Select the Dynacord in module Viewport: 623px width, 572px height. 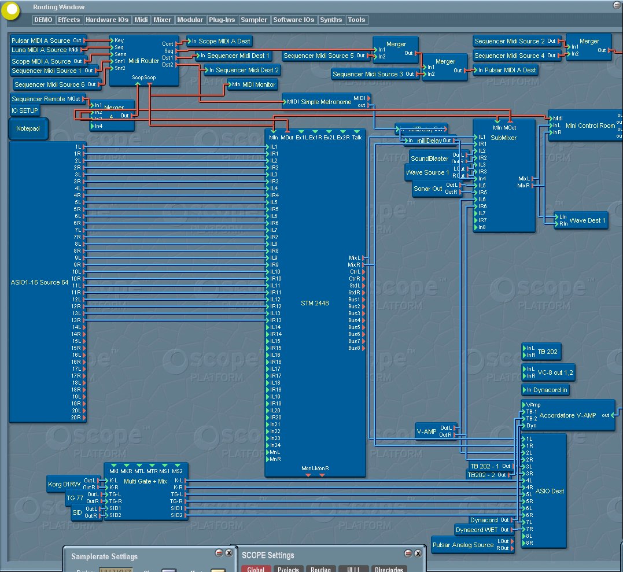click(x=545, y=390)
